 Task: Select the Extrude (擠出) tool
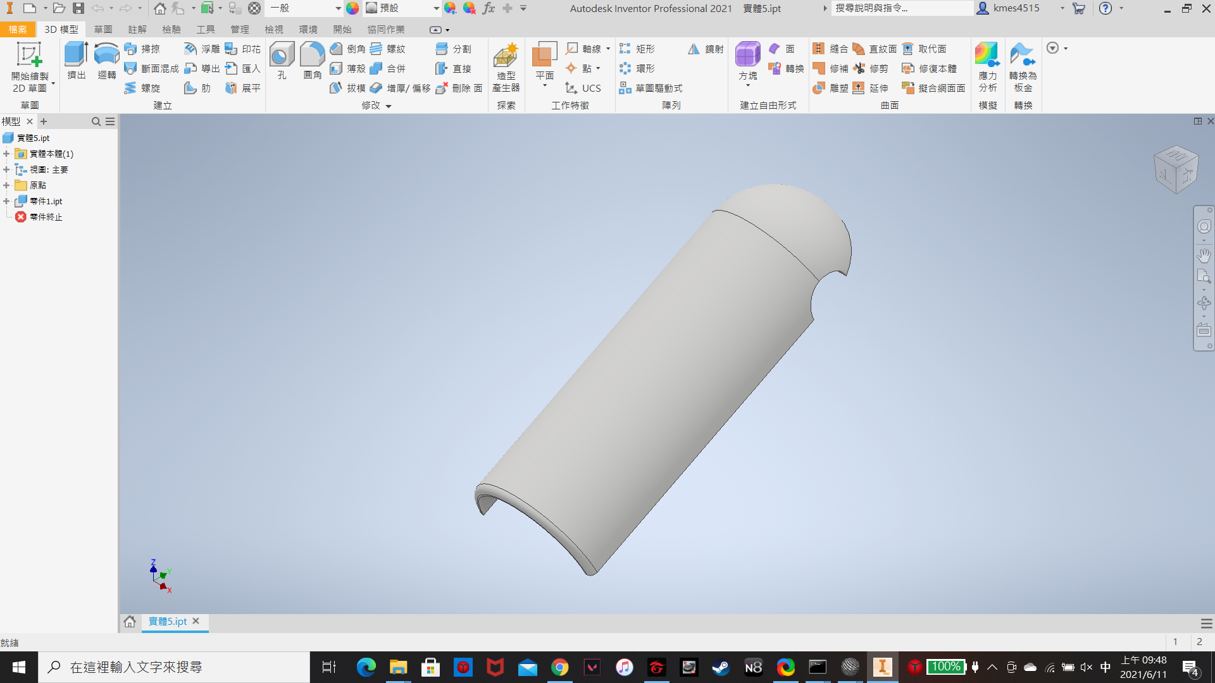click(x=76, y=61)
